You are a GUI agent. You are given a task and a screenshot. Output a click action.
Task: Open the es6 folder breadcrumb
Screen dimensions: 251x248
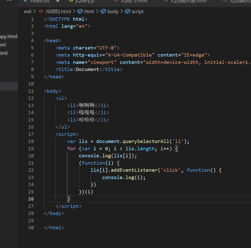point(28,11)
